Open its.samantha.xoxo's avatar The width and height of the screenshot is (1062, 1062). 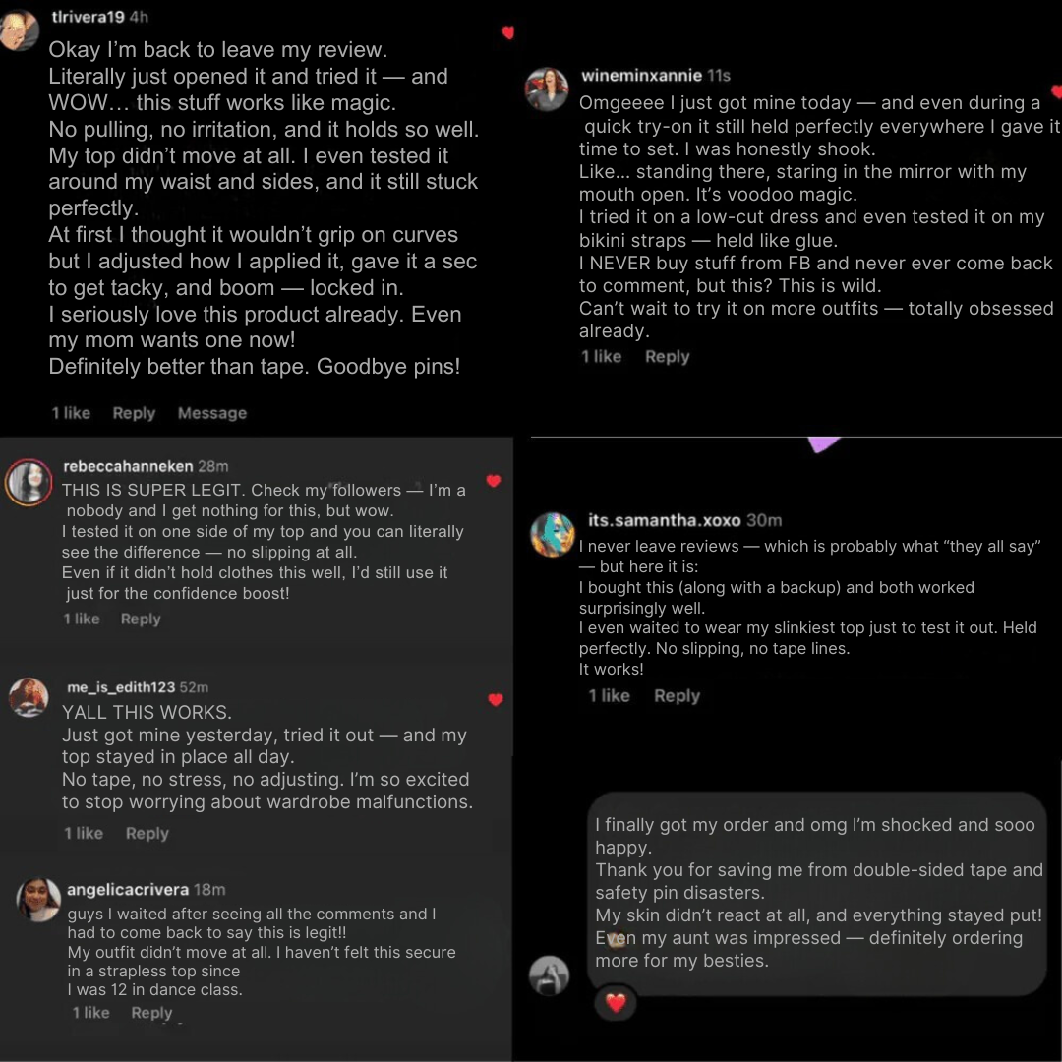tap(553, 534)
